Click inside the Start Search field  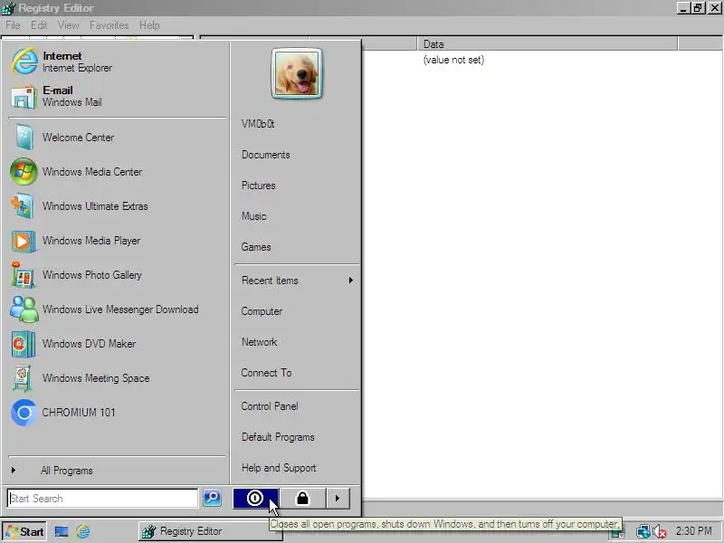coord(102,499)
